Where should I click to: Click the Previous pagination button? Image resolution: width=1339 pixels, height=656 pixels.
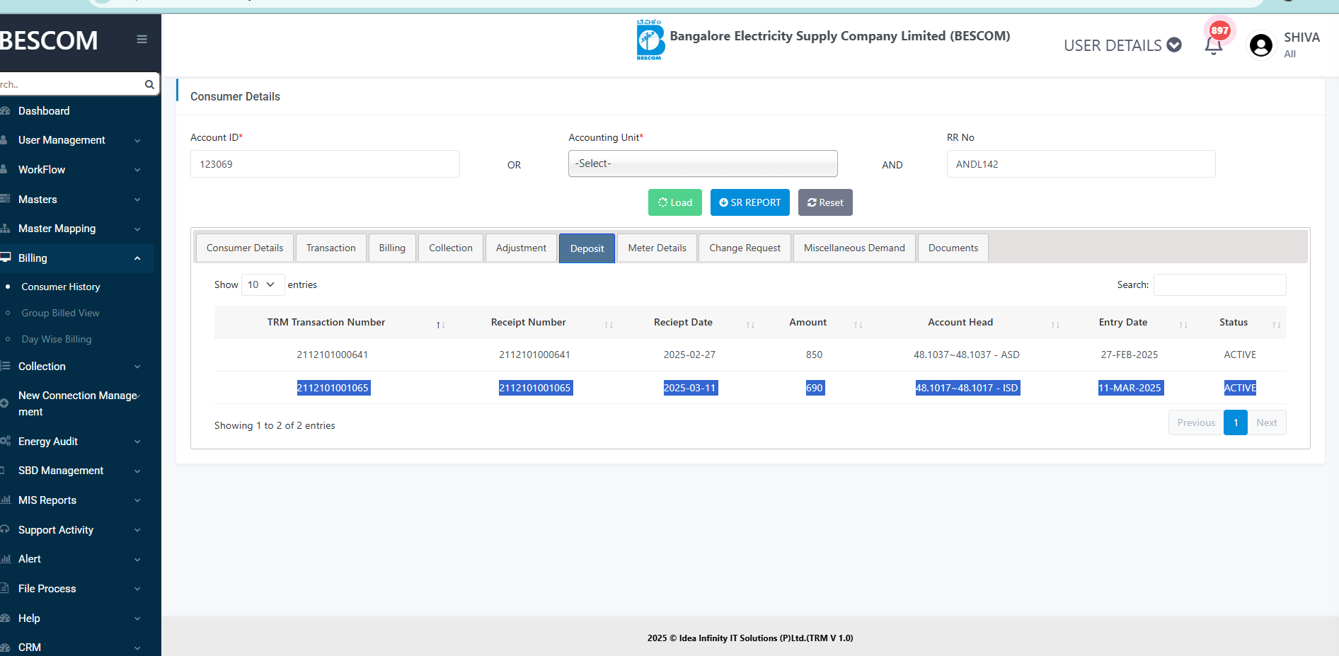coord(1196,422)
